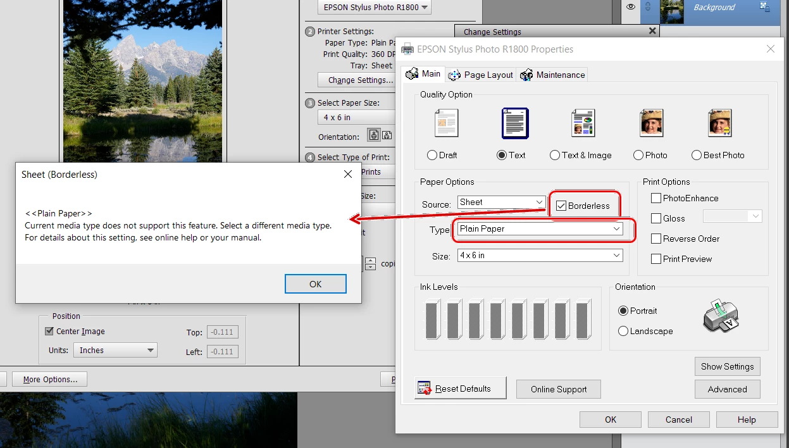Select the Draft quality icon
This screenshot has height=448, width=789.
click(446, 123)
